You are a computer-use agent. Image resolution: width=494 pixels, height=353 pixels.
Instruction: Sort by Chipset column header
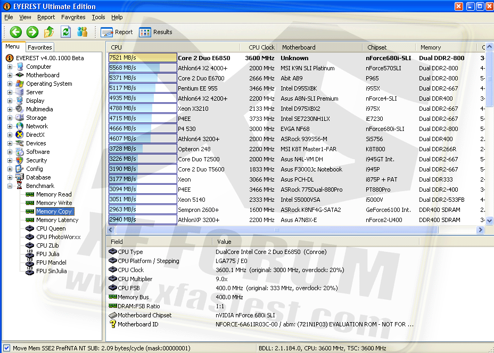click(x=389, y=47)
